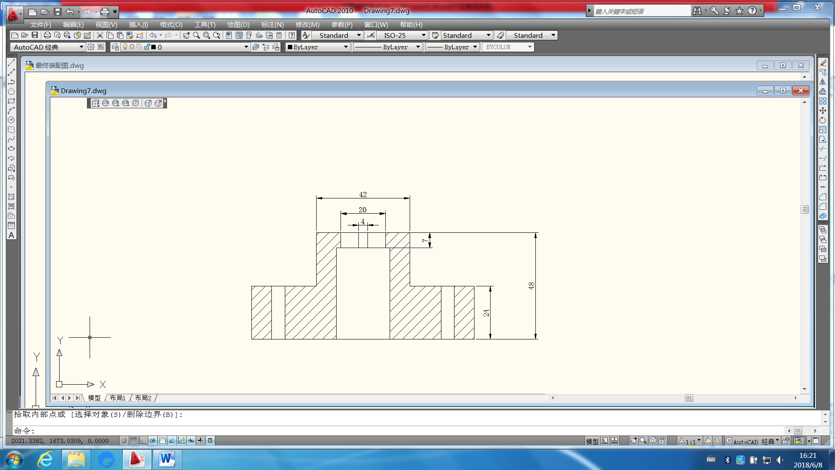Open the ByLayer color dropdown
The image size is (835, 470).
(346, 47)
